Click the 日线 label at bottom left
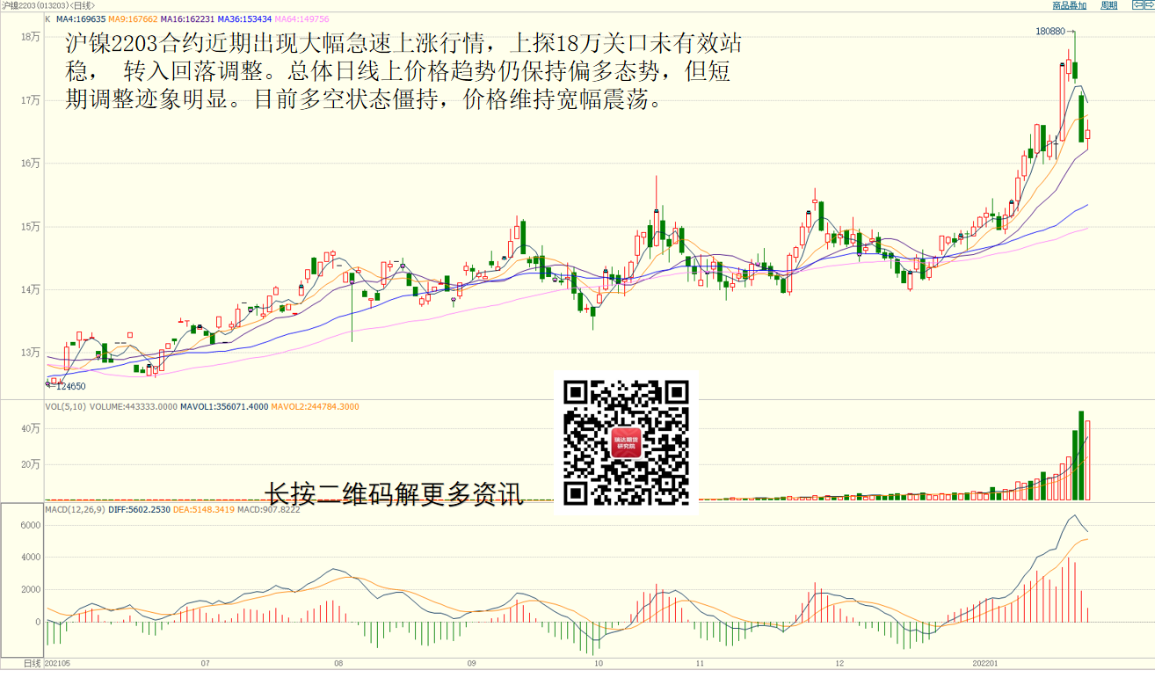This screenshot has width=1162, height=678. tap(32, 663)
